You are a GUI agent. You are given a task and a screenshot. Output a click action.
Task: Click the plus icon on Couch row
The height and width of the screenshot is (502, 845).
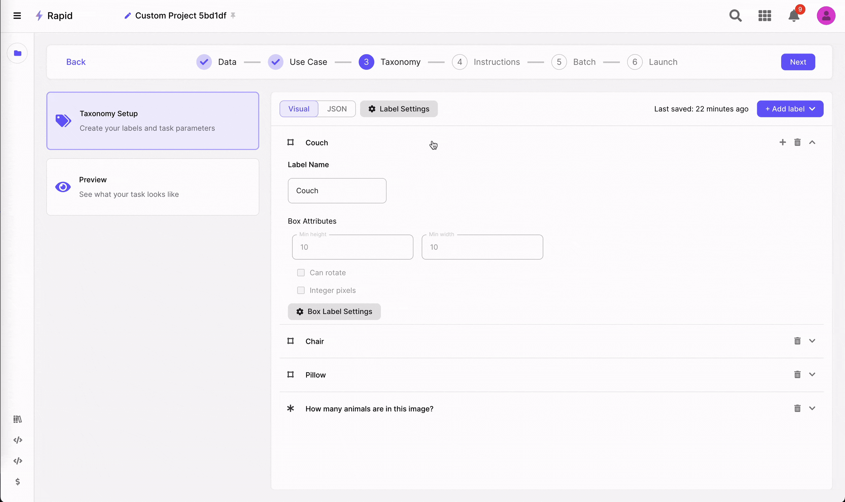783,142
